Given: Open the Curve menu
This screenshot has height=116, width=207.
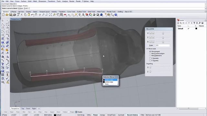Looking at the screenshot, I should 17,1.
